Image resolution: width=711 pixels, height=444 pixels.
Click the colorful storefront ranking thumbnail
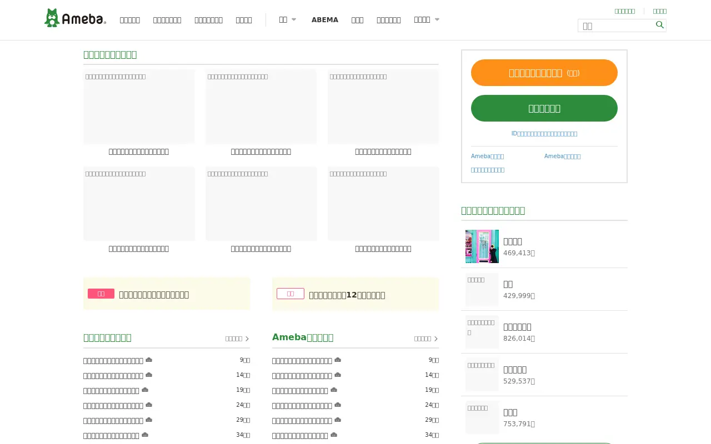pyautogui.click(x=482, y=246)
